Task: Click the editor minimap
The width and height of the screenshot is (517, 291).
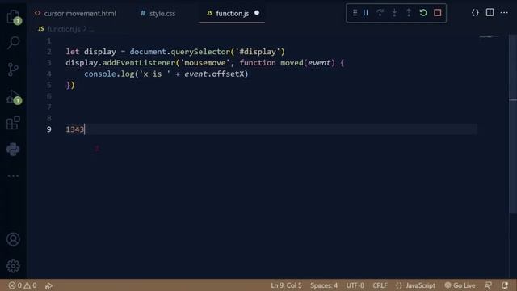Action: click(489, 36)
